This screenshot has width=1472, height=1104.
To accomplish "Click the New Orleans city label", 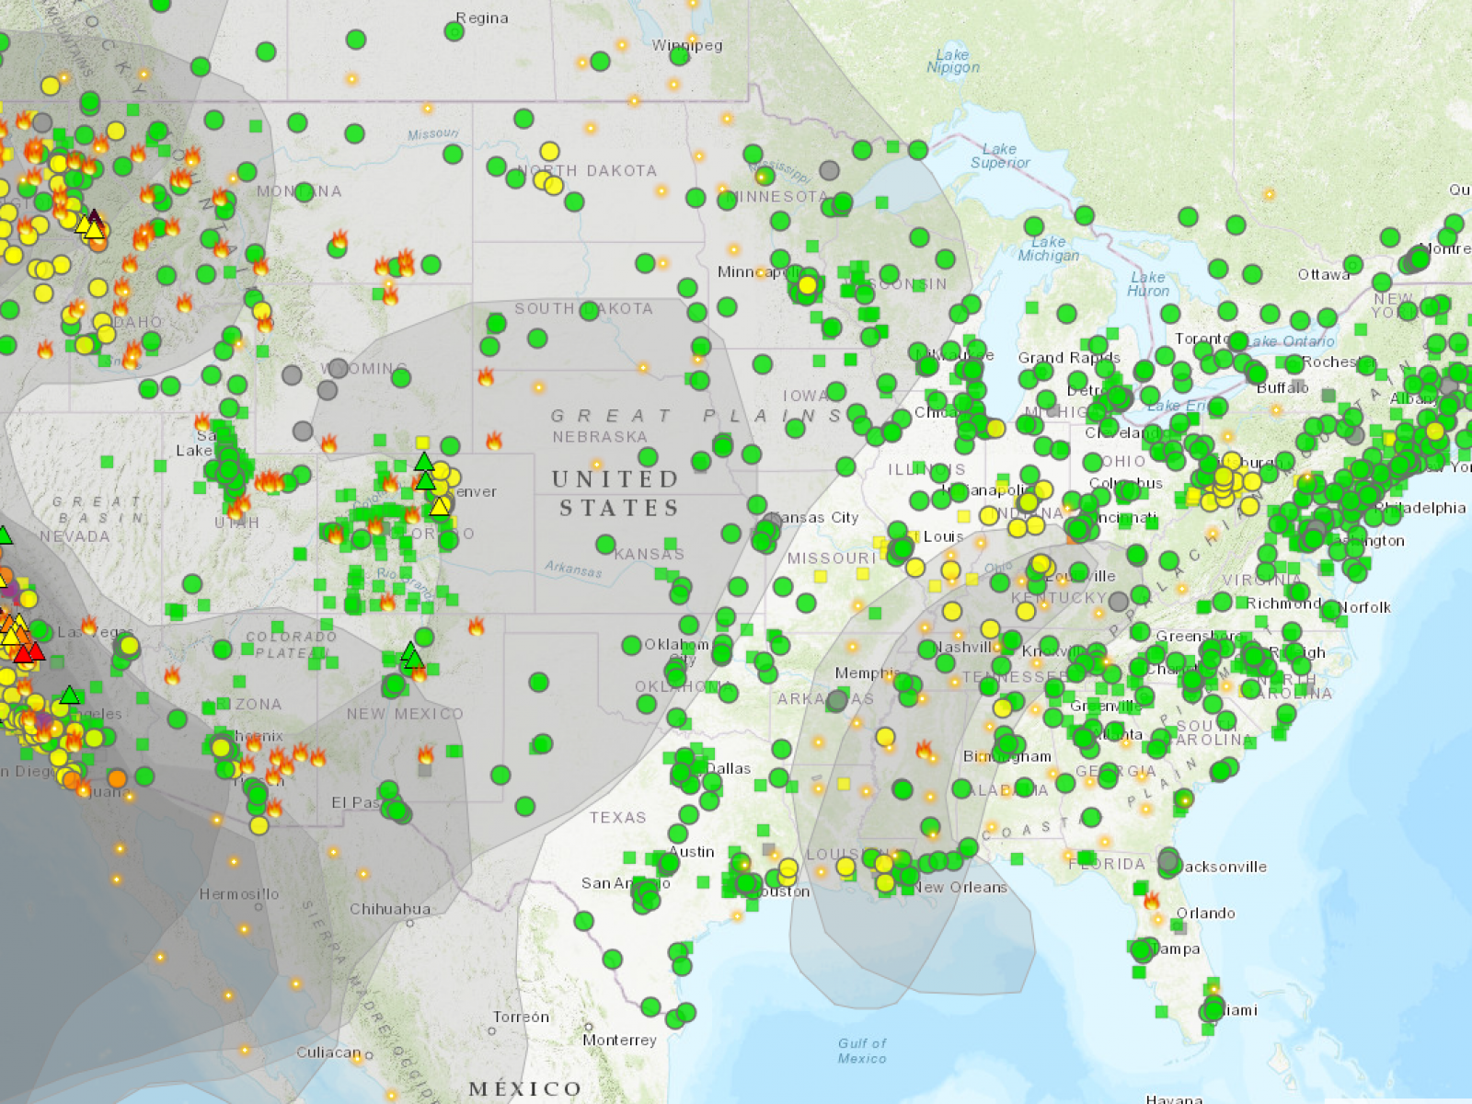I will coord(960,888).
